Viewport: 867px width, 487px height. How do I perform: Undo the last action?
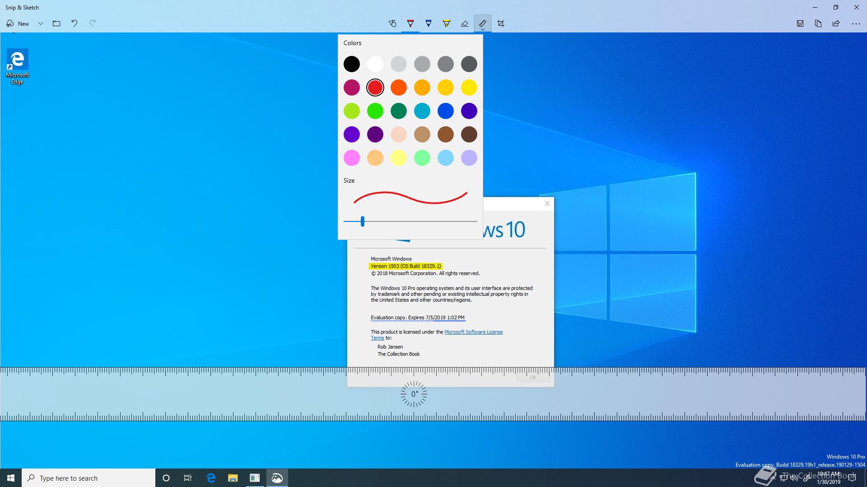pos(75,23)
